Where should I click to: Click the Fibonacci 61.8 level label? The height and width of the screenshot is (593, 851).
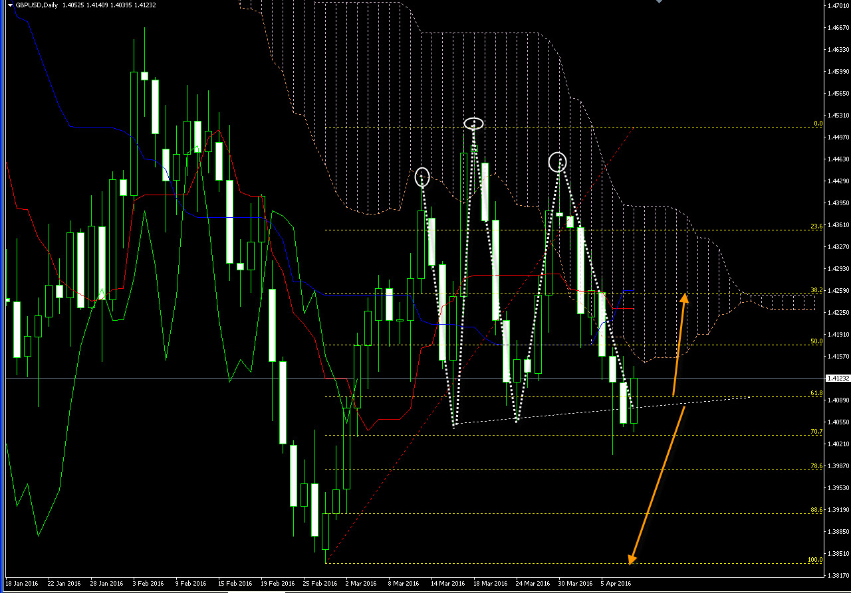click(x=817, y=393)
